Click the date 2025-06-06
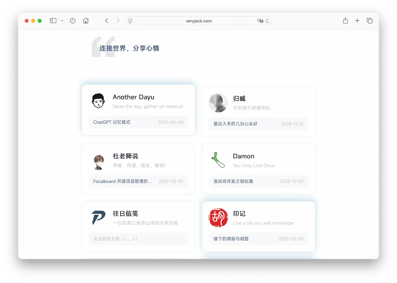The image size is (397, 283). 171,122
